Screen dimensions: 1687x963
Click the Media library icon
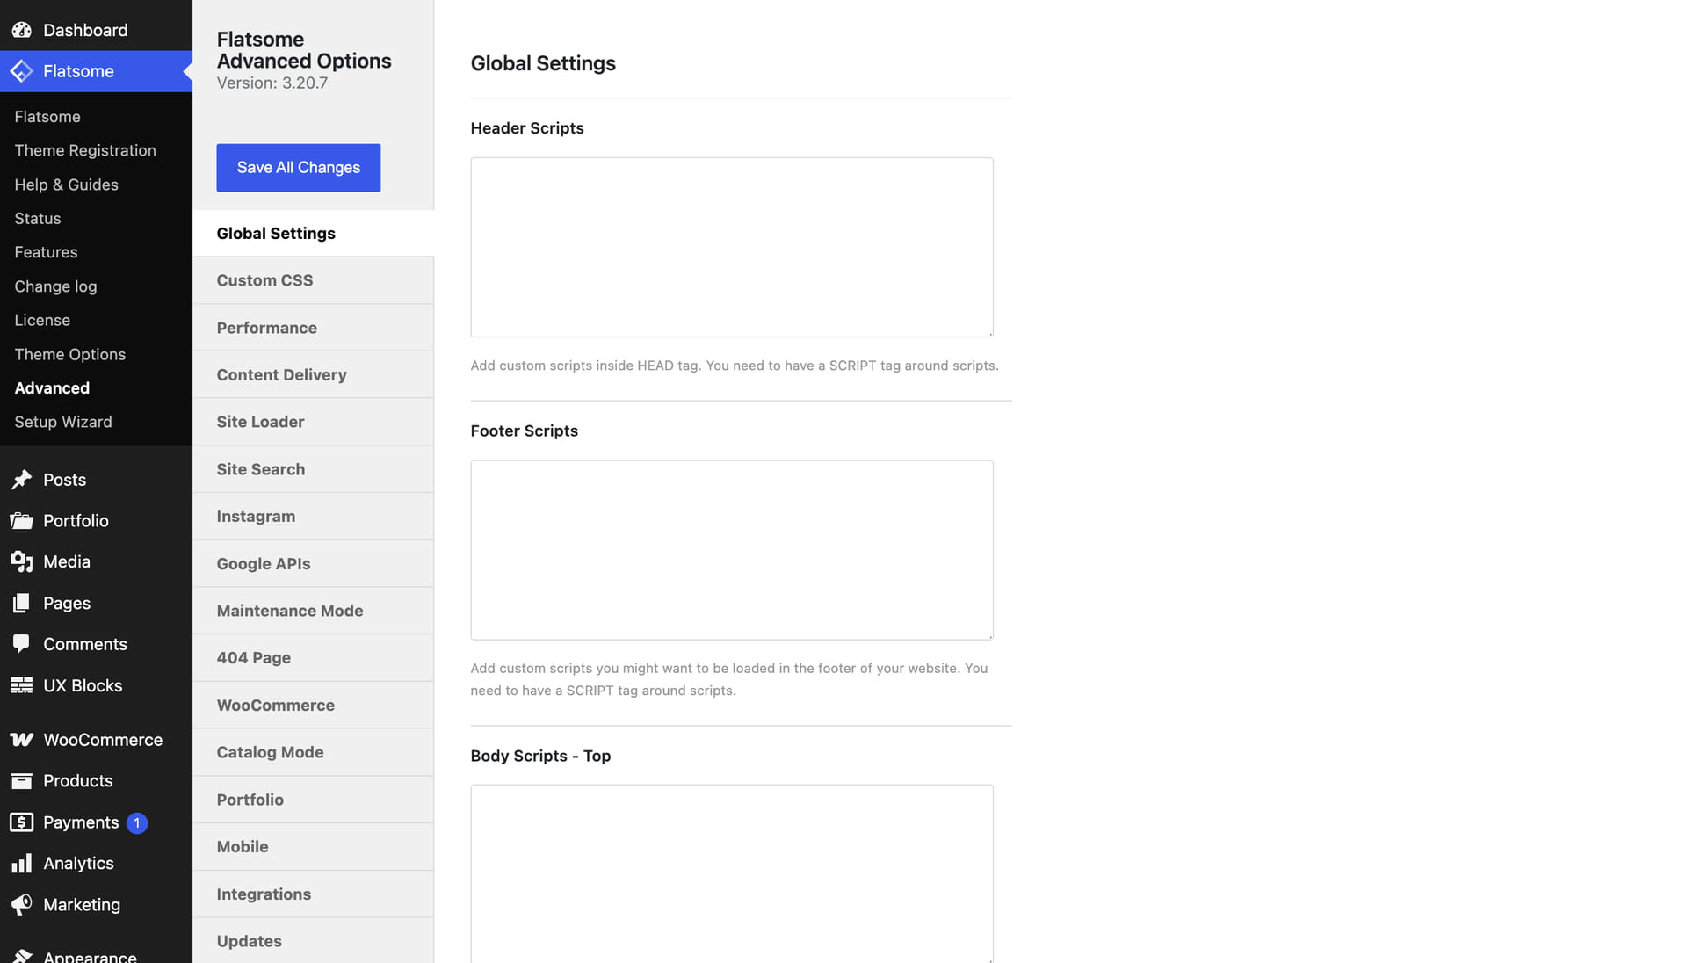[x=22, y=561]
